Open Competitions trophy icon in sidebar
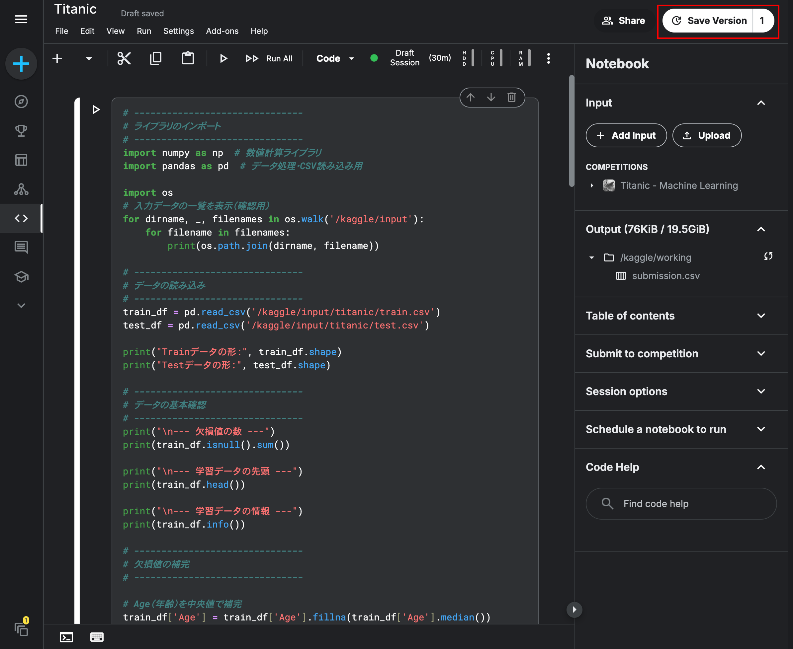This screenshot has width=793, height=649. click(21, 130)
